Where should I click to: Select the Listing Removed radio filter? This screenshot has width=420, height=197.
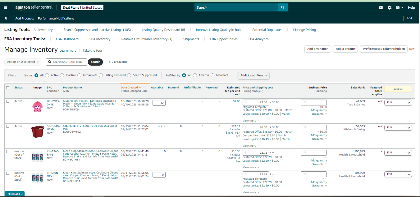[x=101, y=75]
